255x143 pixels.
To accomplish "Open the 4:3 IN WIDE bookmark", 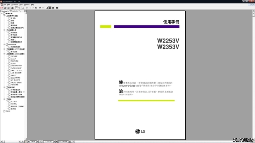I will pos(16,80).
